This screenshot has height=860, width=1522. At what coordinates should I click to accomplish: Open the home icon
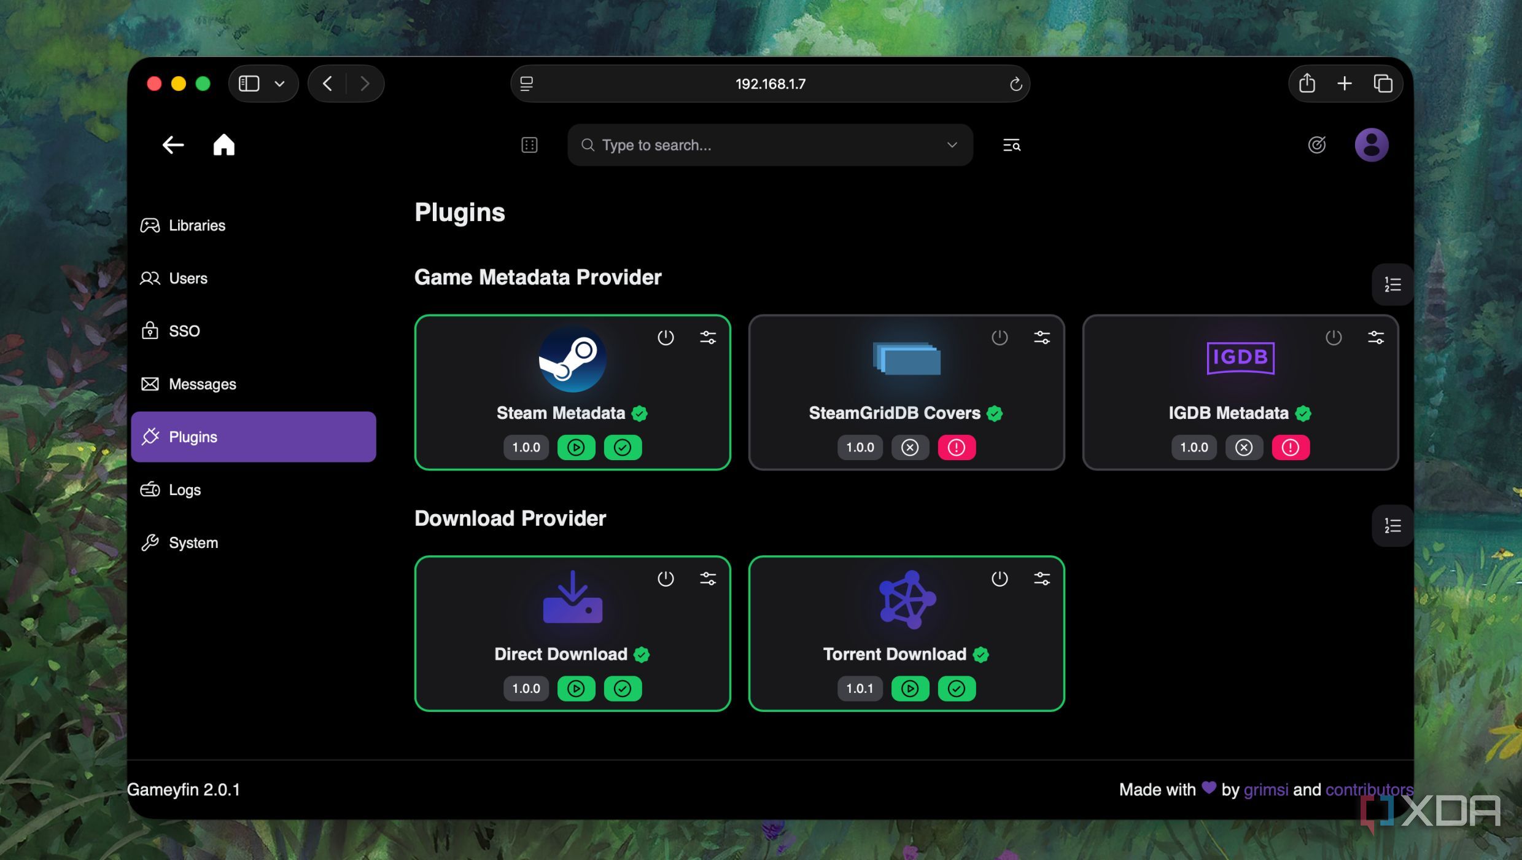tap(223, 145)
